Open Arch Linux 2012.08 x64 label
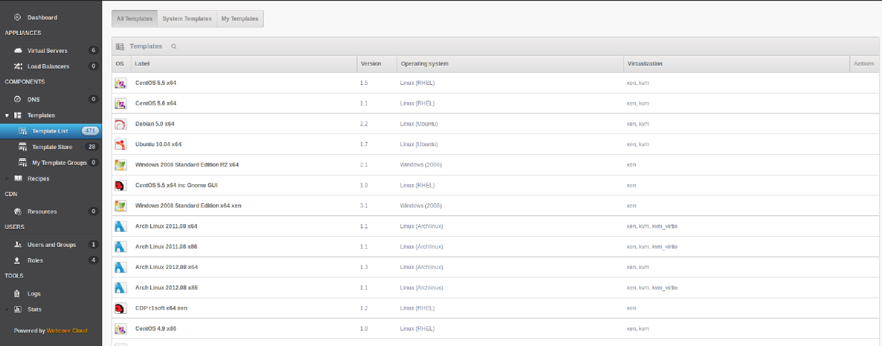 pyautogui.click(x=167, y=267)
